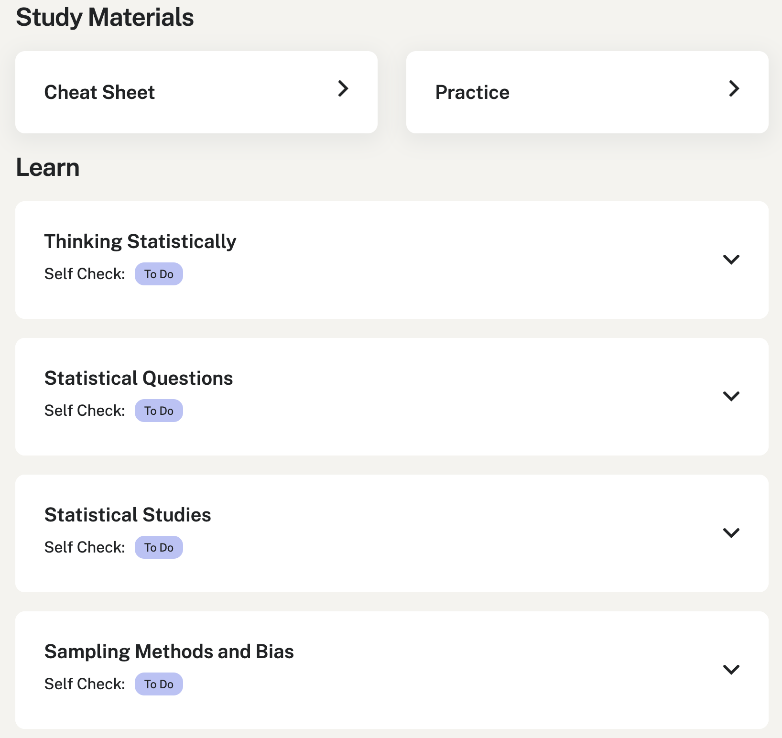Image resolution: width=782 pixels, height=738 pixels.
Task: Toggle the Self Check status for Statistical Questions
Action: tap(159, 410)
